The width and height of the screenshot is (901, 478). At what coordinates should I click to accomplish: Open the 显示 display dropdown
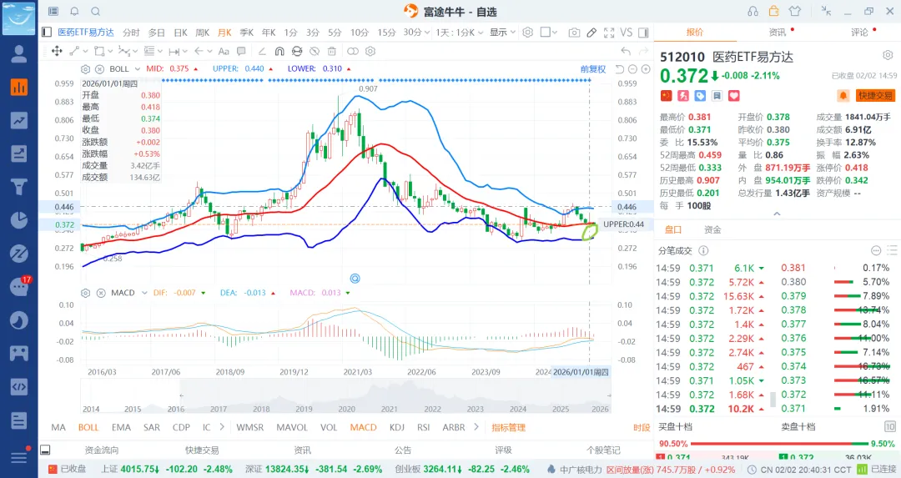[502, 33]
